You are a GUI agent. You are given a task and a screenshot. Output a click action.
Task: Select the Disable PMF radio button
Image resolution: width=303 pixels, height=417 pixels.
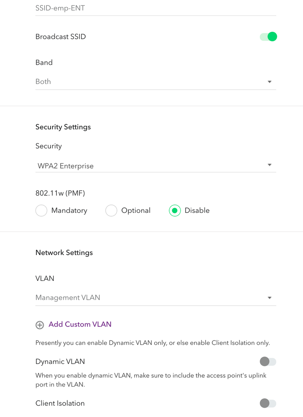coord(175,211)
